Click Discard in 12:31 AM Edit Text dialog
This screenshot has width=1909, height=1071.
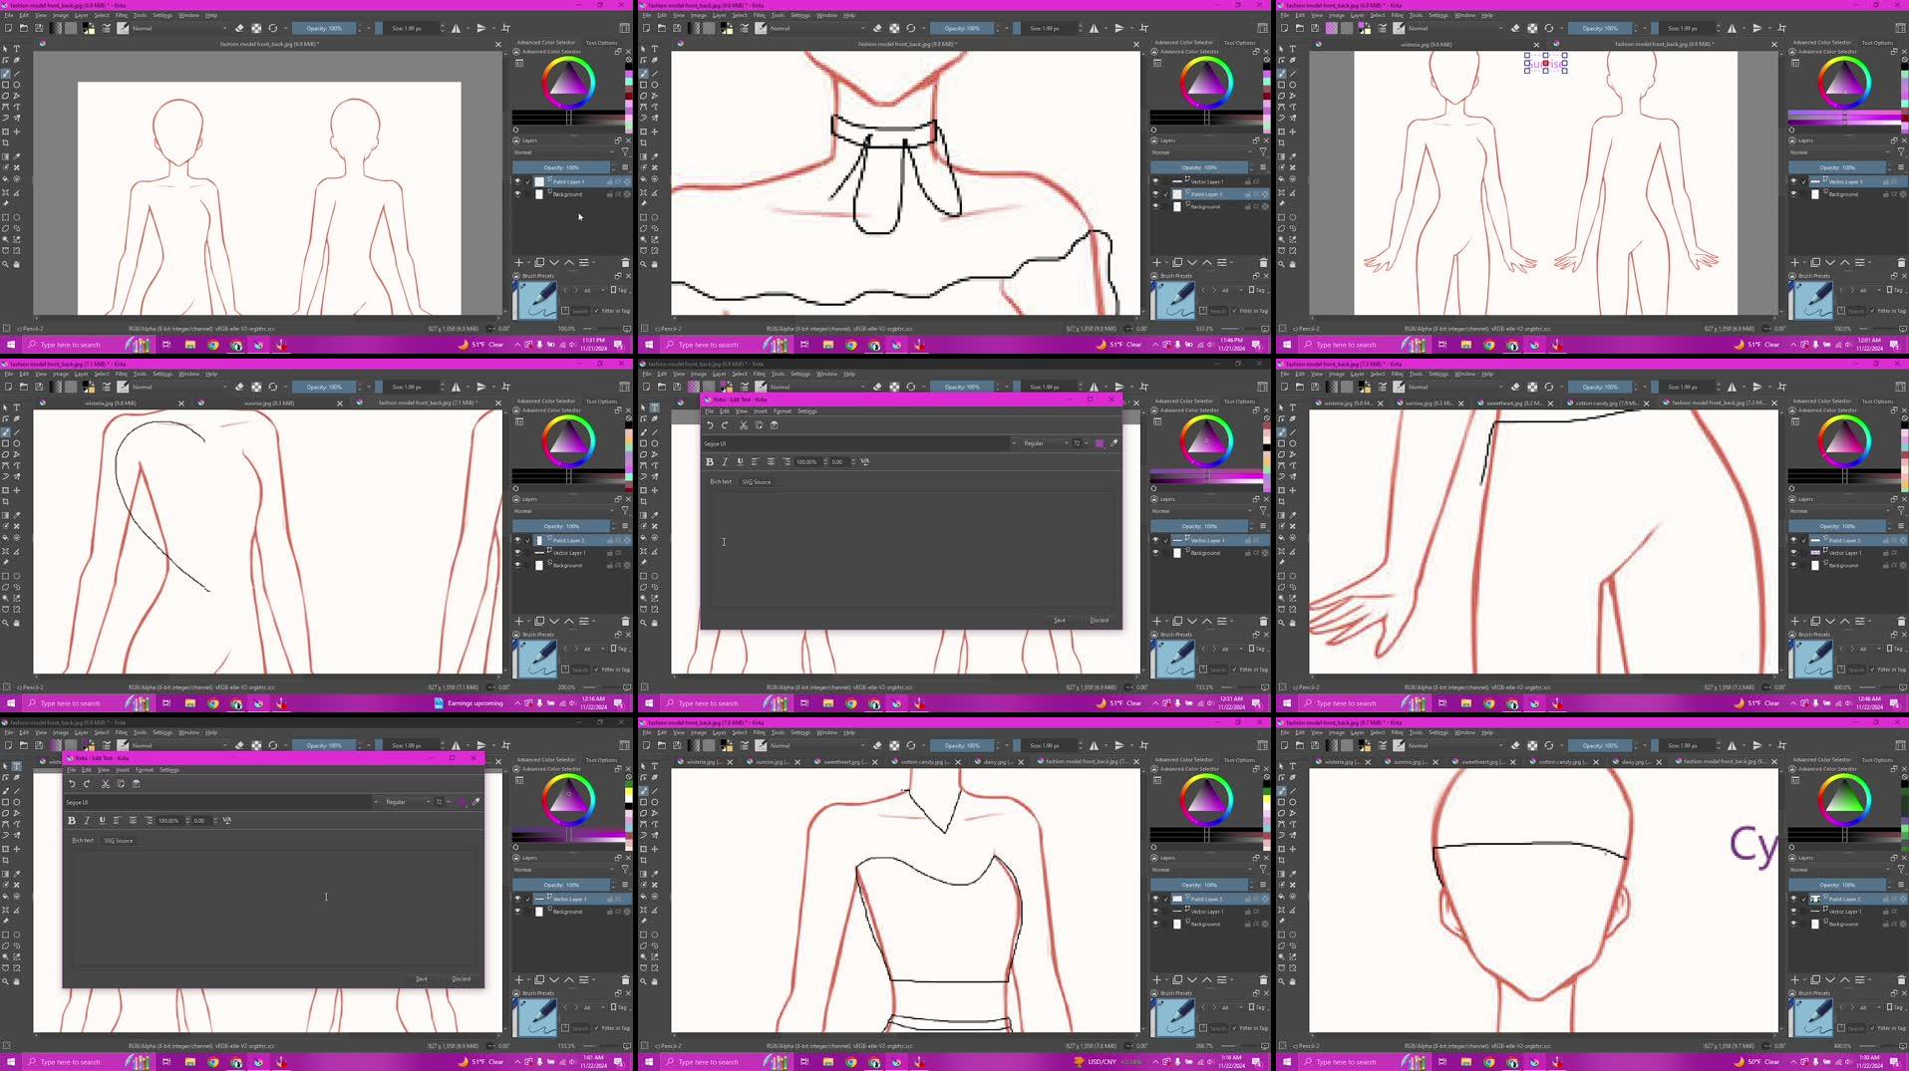click(x=1099, y=621)
